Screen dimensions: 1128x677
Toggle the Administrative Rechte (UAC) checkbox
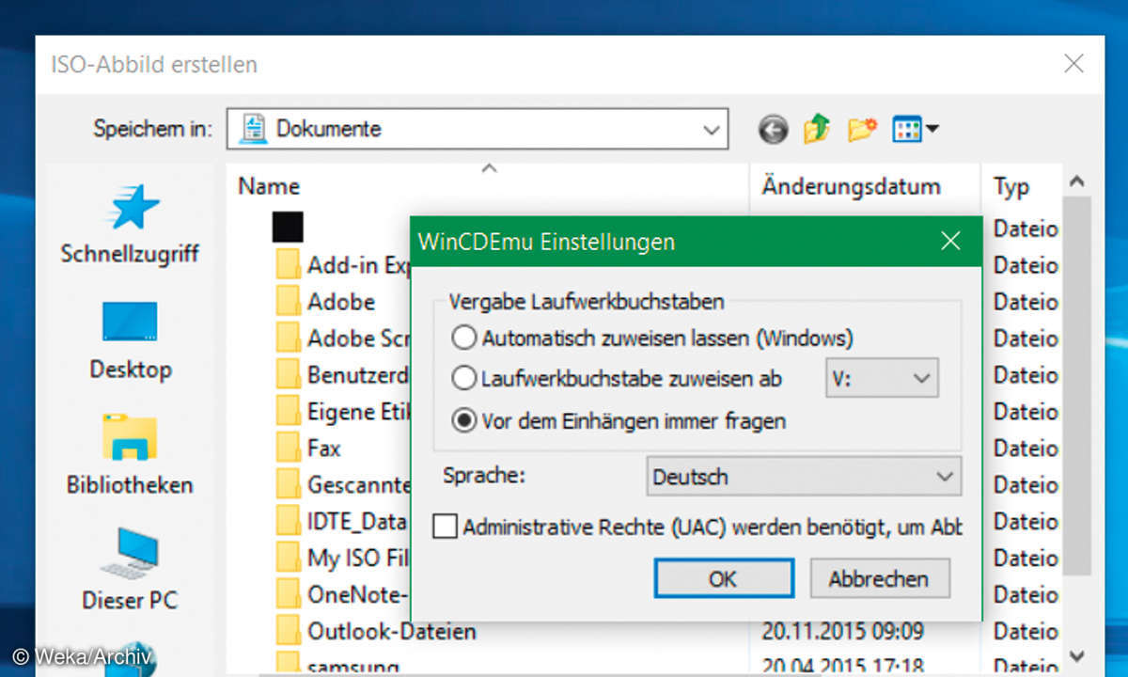point(445,527)
